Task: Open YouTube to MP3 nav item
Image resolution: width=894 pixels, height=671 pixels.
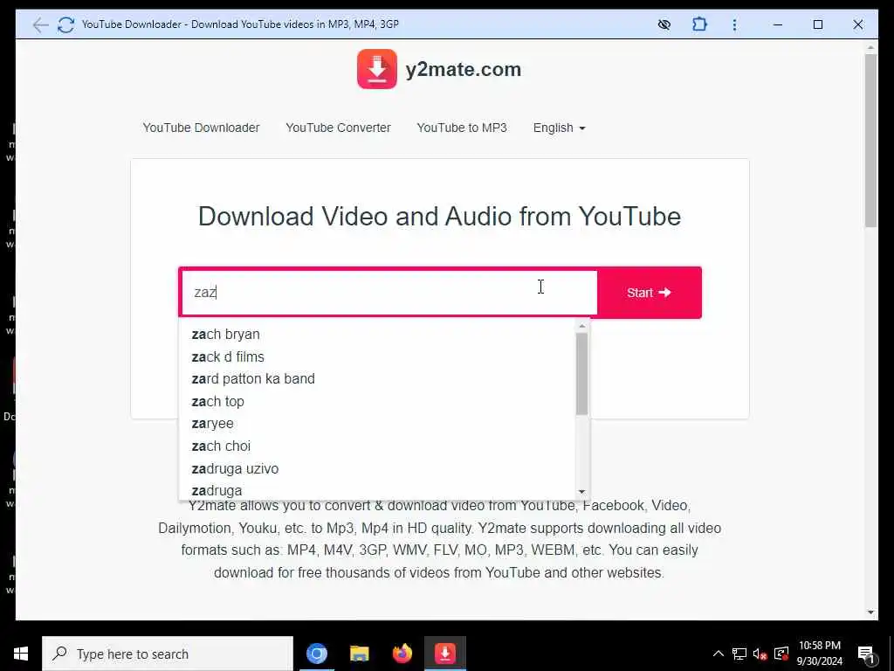Action: tap(462, 128)
